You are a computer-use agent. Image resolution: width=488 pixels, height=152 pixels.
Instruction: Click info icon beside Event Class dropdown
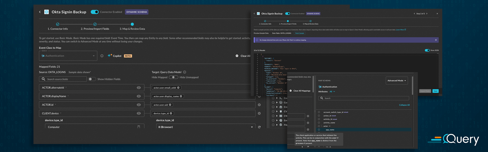[x=102, y=56]
